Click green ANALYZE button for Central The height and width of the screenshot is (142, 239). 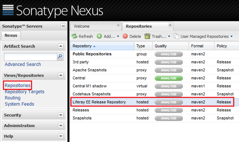click(169, 78)
